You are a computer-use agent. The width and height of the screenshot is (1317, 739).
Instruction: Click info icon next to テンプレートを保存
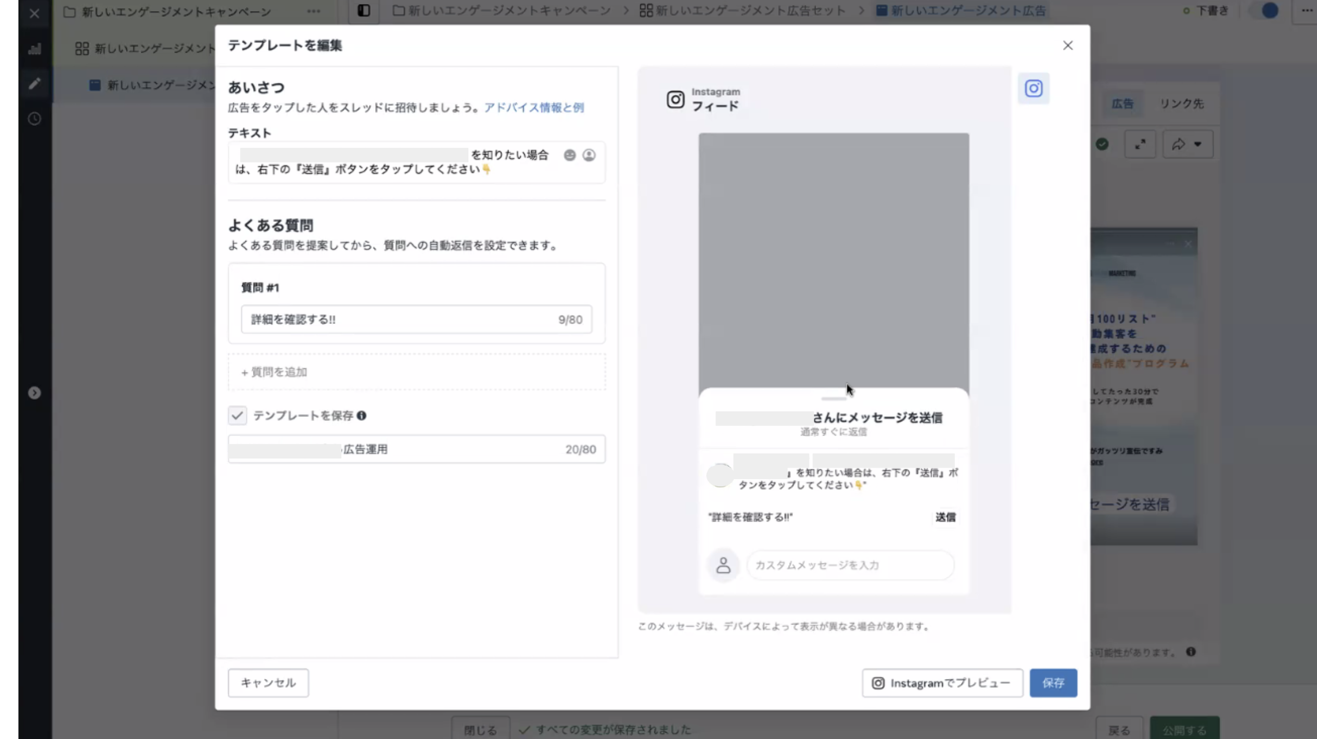tap(361, 415)
